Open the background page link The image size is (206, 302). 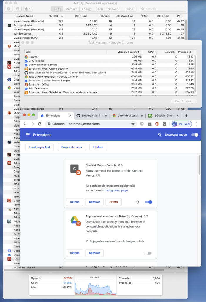[116, 191]
